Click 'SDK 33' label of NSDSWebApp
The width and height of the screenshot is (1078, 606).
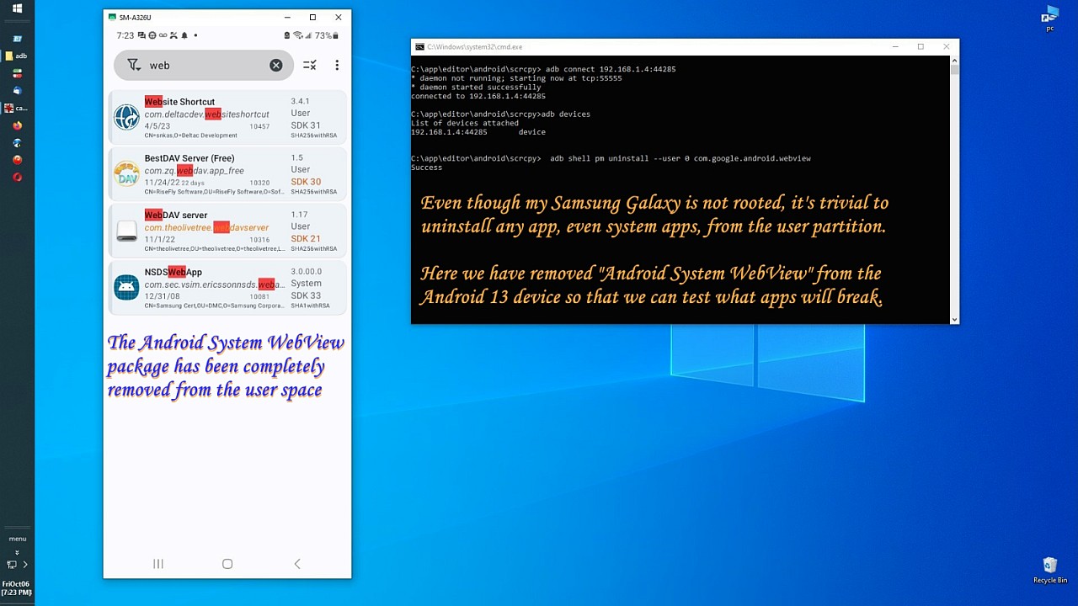click(x=306, y=295)
